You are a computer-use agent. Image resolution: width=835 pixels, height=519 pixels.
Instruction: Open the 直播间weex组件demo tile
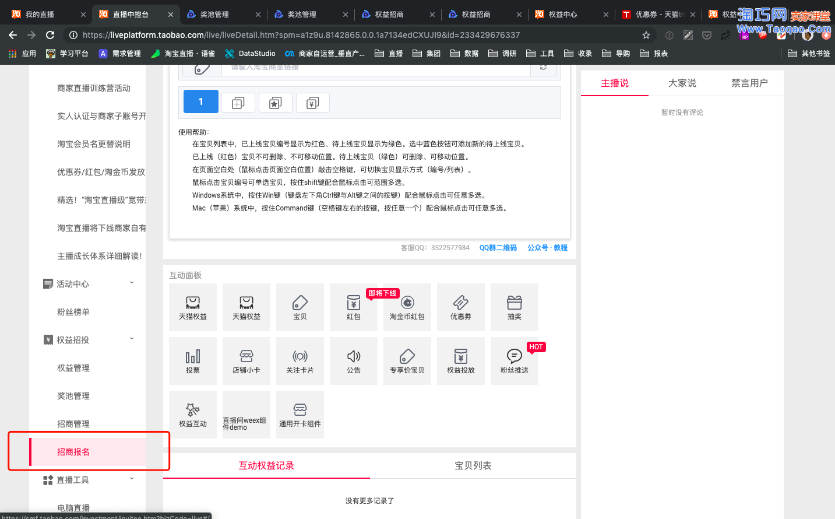(246, 415)
